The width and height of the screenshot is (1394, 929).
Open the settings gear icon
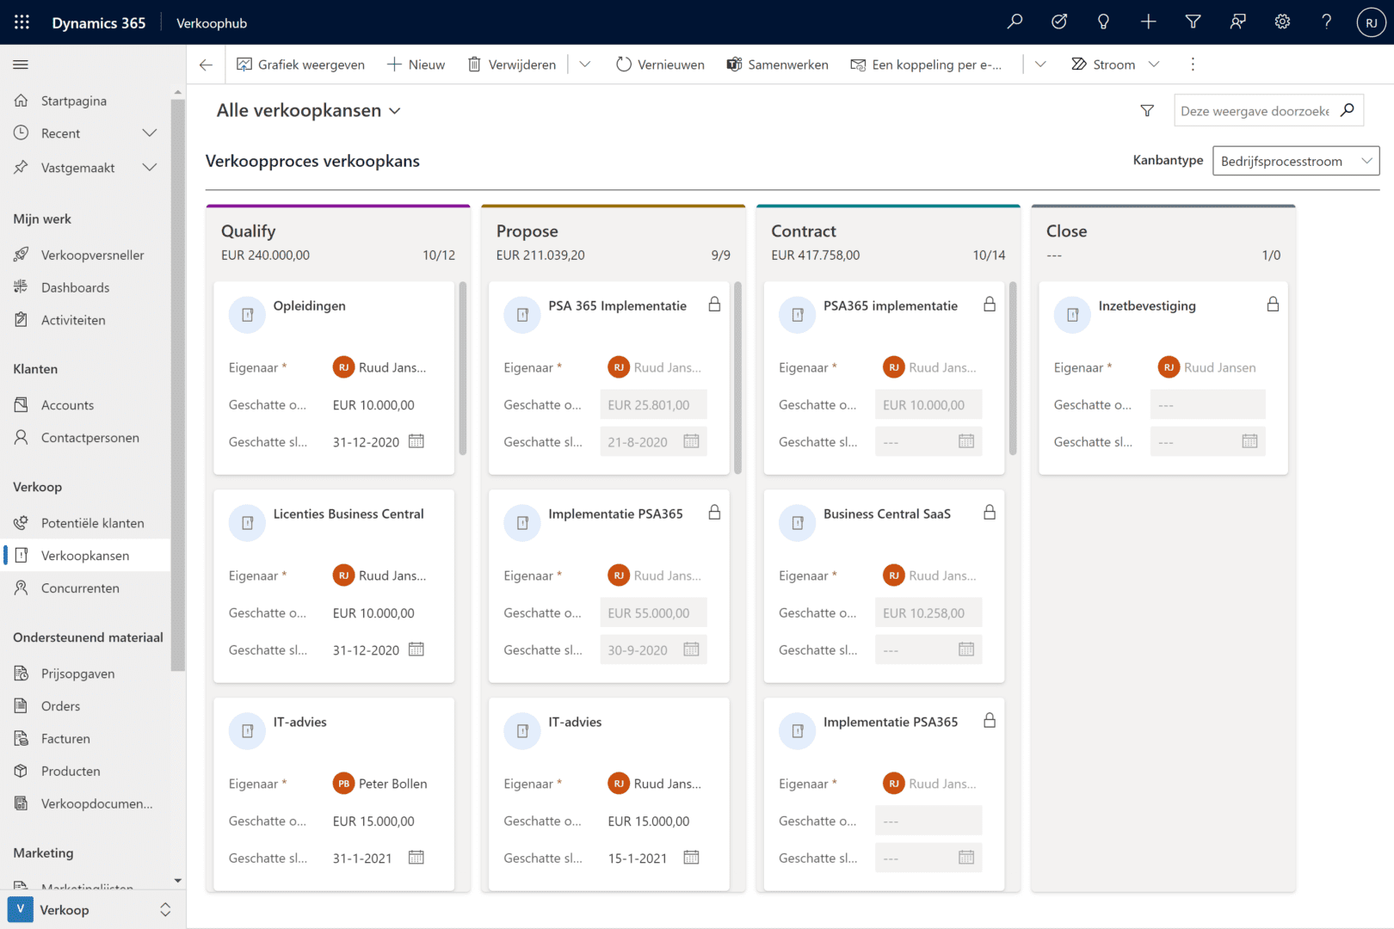1282,22
